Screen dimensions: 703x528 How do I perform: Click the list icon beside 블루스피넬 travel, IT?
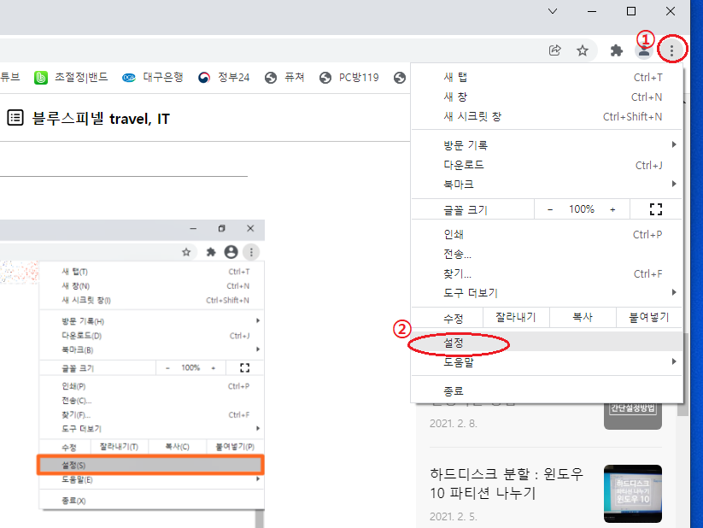[15, 118]
